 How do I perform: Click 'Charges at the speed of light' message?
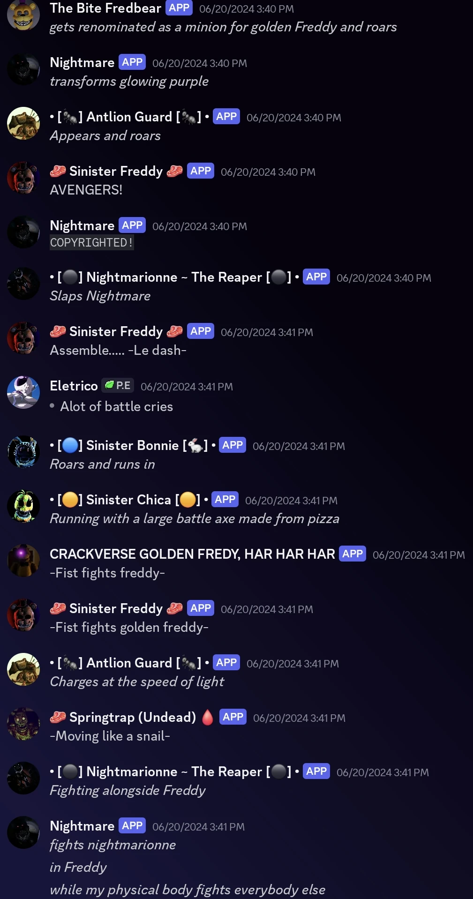137,682
